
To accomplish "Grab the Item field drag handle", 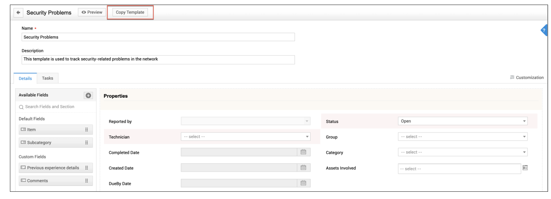I will (87, 130).
